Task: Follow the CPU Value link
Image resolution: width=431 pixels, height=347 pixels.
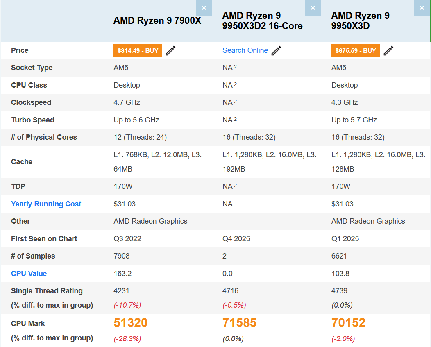Action: coord(29,274)
